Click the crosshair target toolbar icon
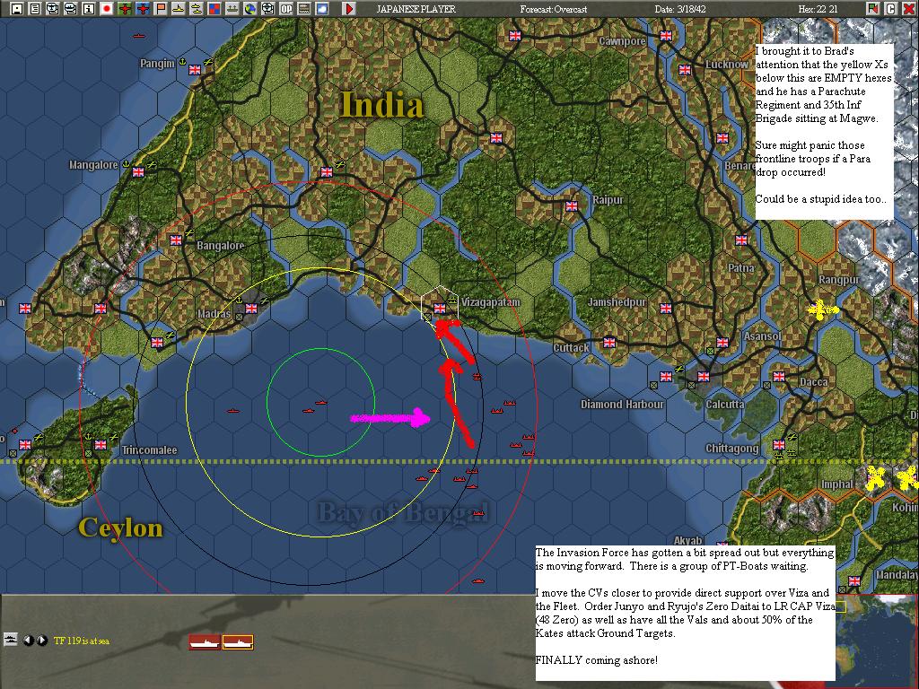Viewport: 919px width, 689px height. tap(267, 9)
